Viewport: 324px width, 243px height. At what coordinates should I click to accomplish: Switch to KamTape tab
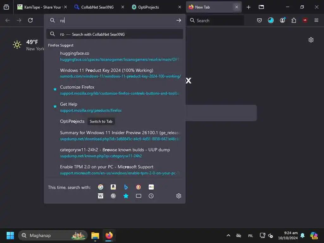coord(42,7)
